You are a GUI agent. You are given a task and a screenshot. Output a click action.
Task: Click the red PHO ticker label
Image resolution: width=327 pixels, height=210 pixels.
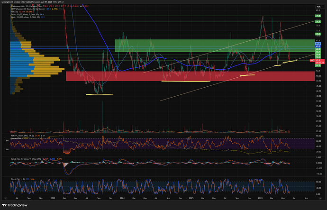312,61
